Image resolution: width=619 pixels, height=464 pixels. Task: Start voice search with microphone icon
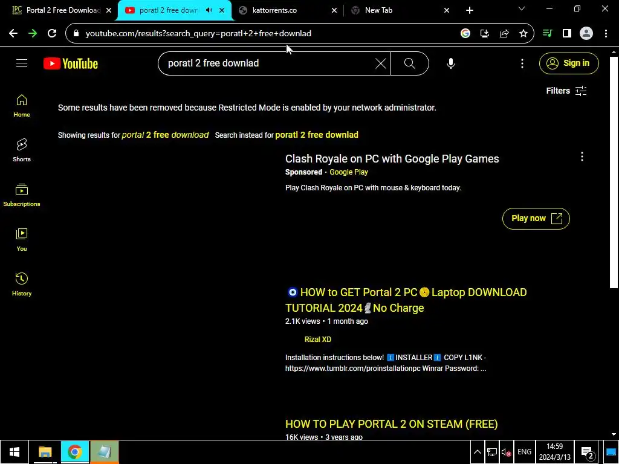[450, 63]
